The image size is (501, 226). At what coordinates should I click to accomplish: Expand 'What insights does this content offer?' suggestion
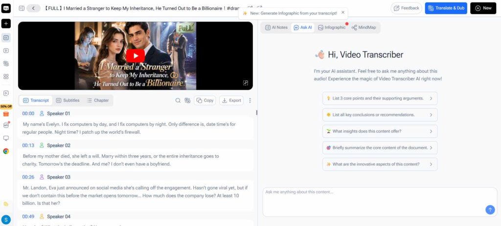click(380, 131)
